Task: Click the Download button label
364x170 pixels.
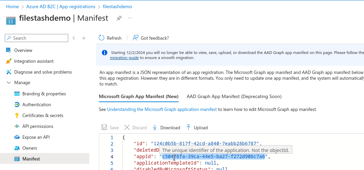Action: [170, 128]
